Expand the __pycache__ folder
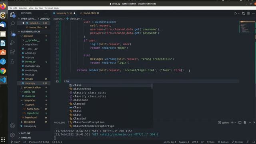256x144 pixels. [x=23, y=40]
